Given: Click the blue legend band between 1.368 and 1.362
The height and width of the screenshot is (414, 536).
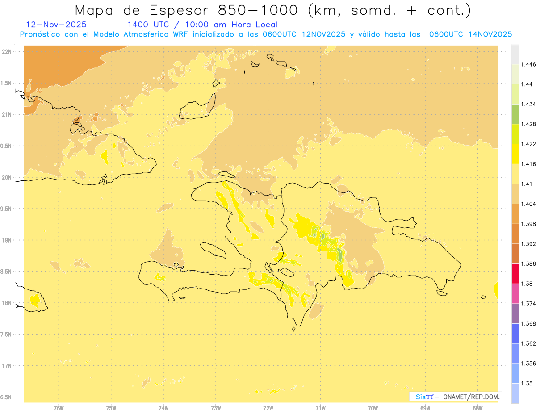Looking at the screenshot, I should pyautogui.click(x=515, y=333).
